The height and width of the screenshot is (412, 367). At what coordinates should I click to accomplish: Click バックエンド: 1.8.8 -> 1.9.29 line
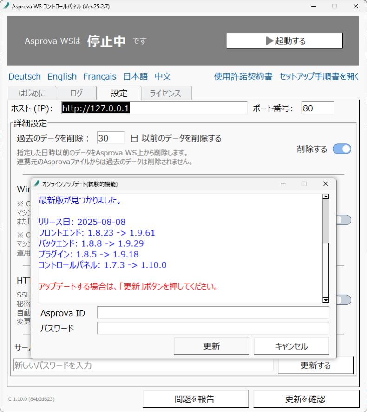tap(91, 243)
